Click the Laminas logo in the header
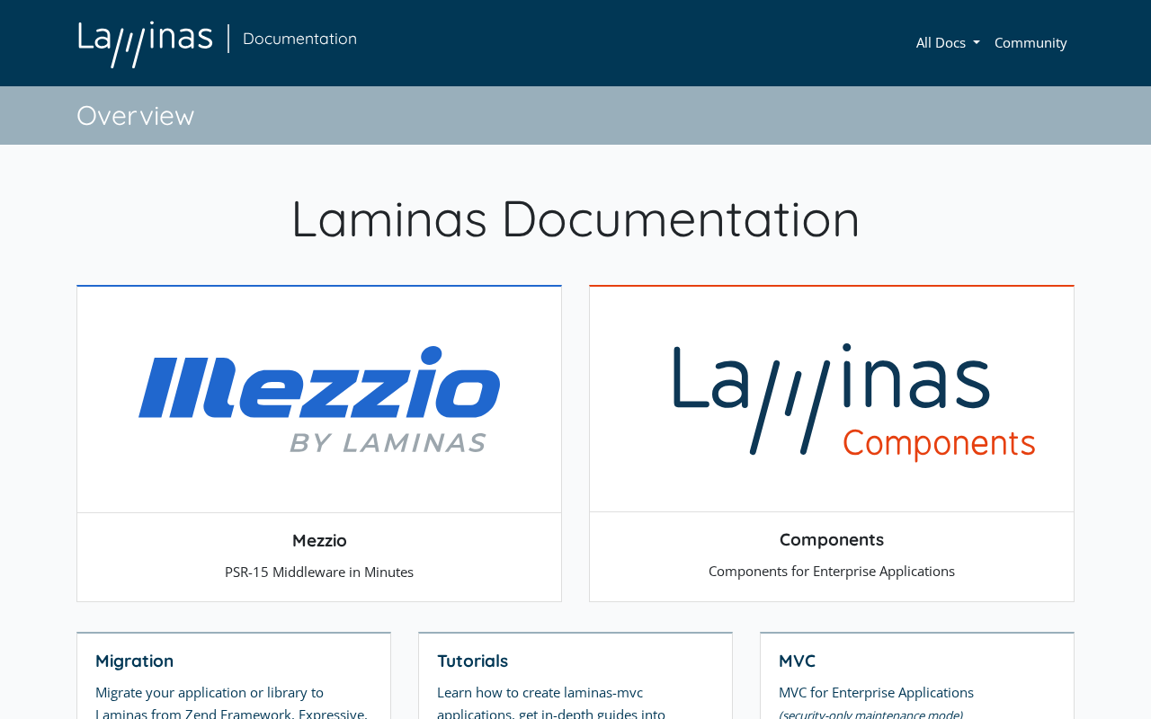The image size is (1151, 719). 146,44
